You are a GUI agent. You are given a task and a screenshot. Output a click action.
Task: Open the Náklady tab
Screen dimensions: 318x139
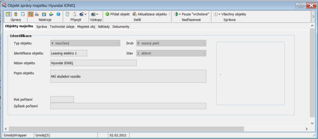coord(104,27)
